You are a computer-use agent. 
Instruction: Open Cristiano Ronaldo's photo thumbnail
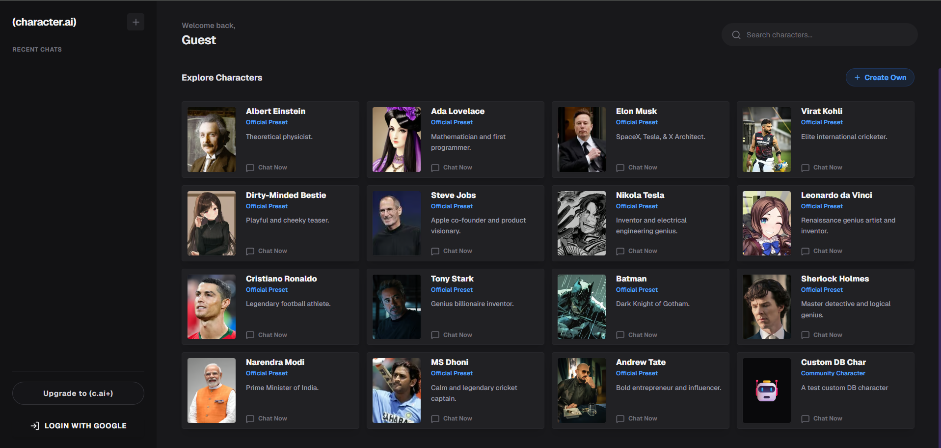(212, 307)
